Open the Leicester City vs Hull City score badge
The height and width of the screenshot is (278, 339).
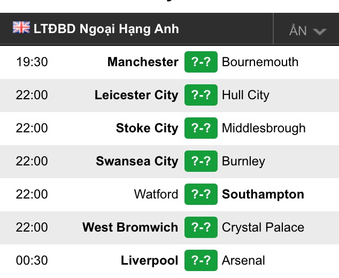[201, 95]
